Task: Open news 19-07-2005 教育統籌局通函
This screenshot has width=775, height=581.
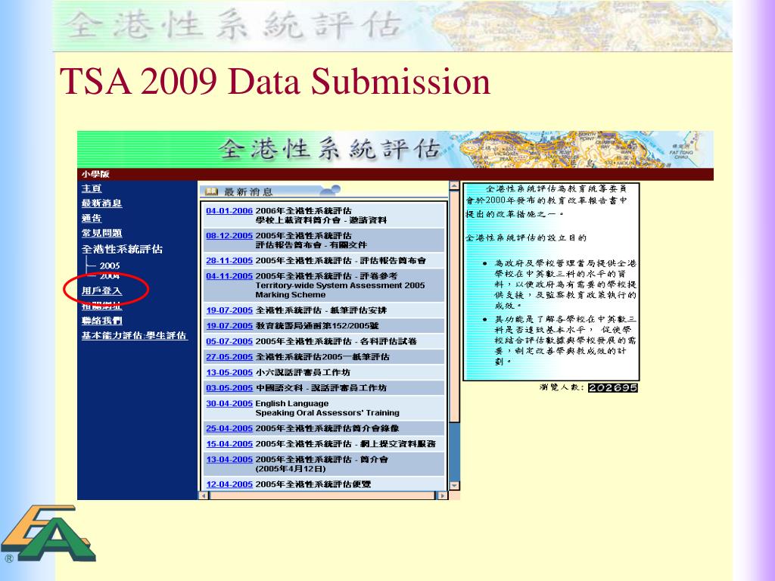Action: click(229, 326)
